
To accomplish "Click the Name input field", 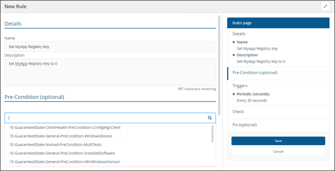I will (x=110, y=47).
